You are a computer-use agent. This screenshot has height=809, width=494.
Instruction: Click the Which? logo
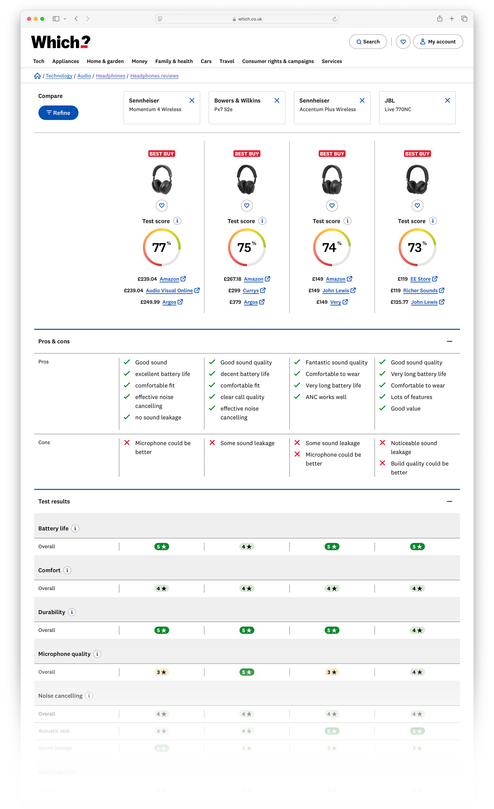pyautogui.click(x=61, y=42)
